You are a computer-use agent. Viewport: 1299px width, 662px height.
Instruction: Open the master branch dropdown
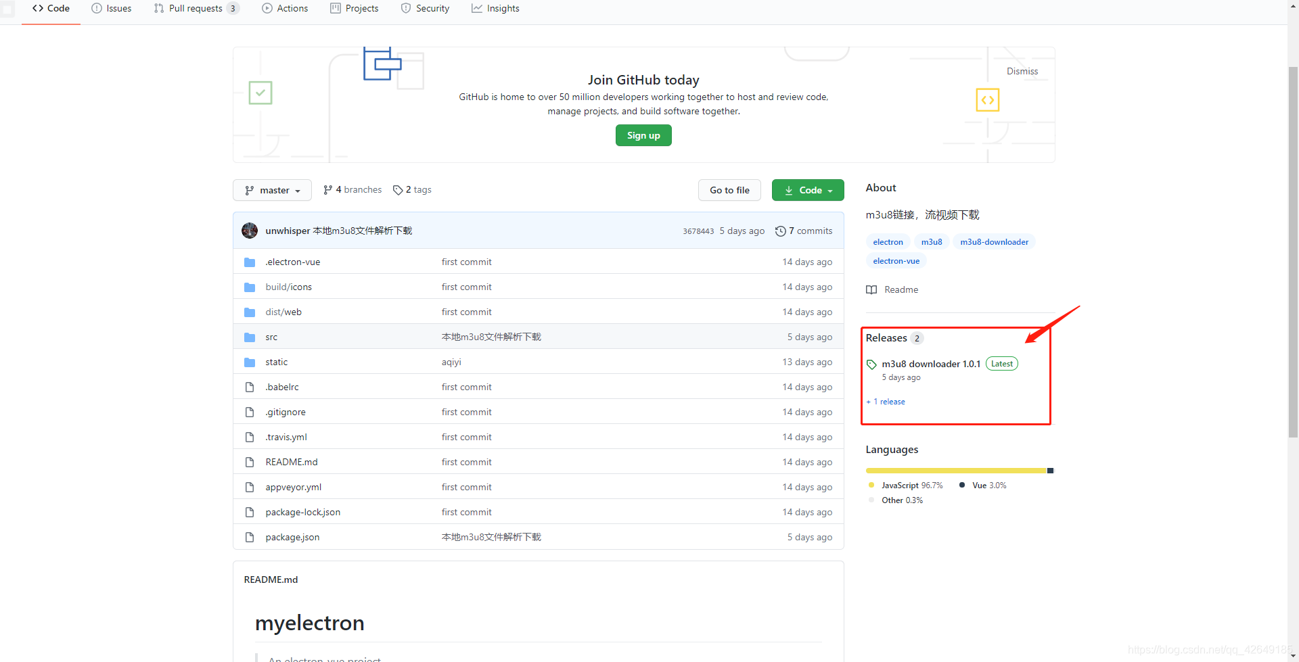click(x=272, y=190)
